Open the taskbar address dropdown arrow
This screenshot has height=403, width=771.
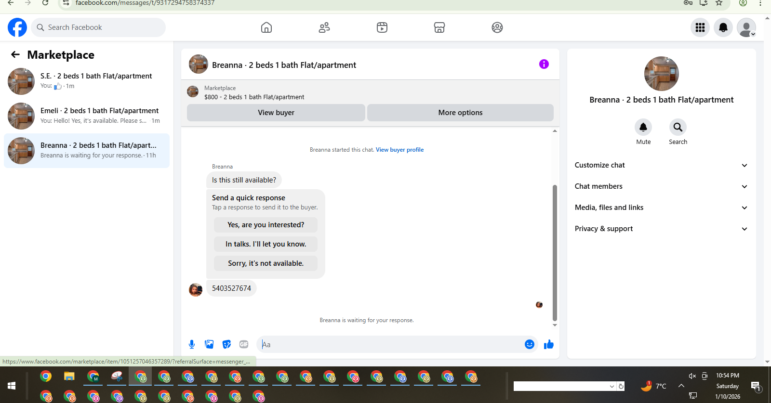[x=612, y=386]
